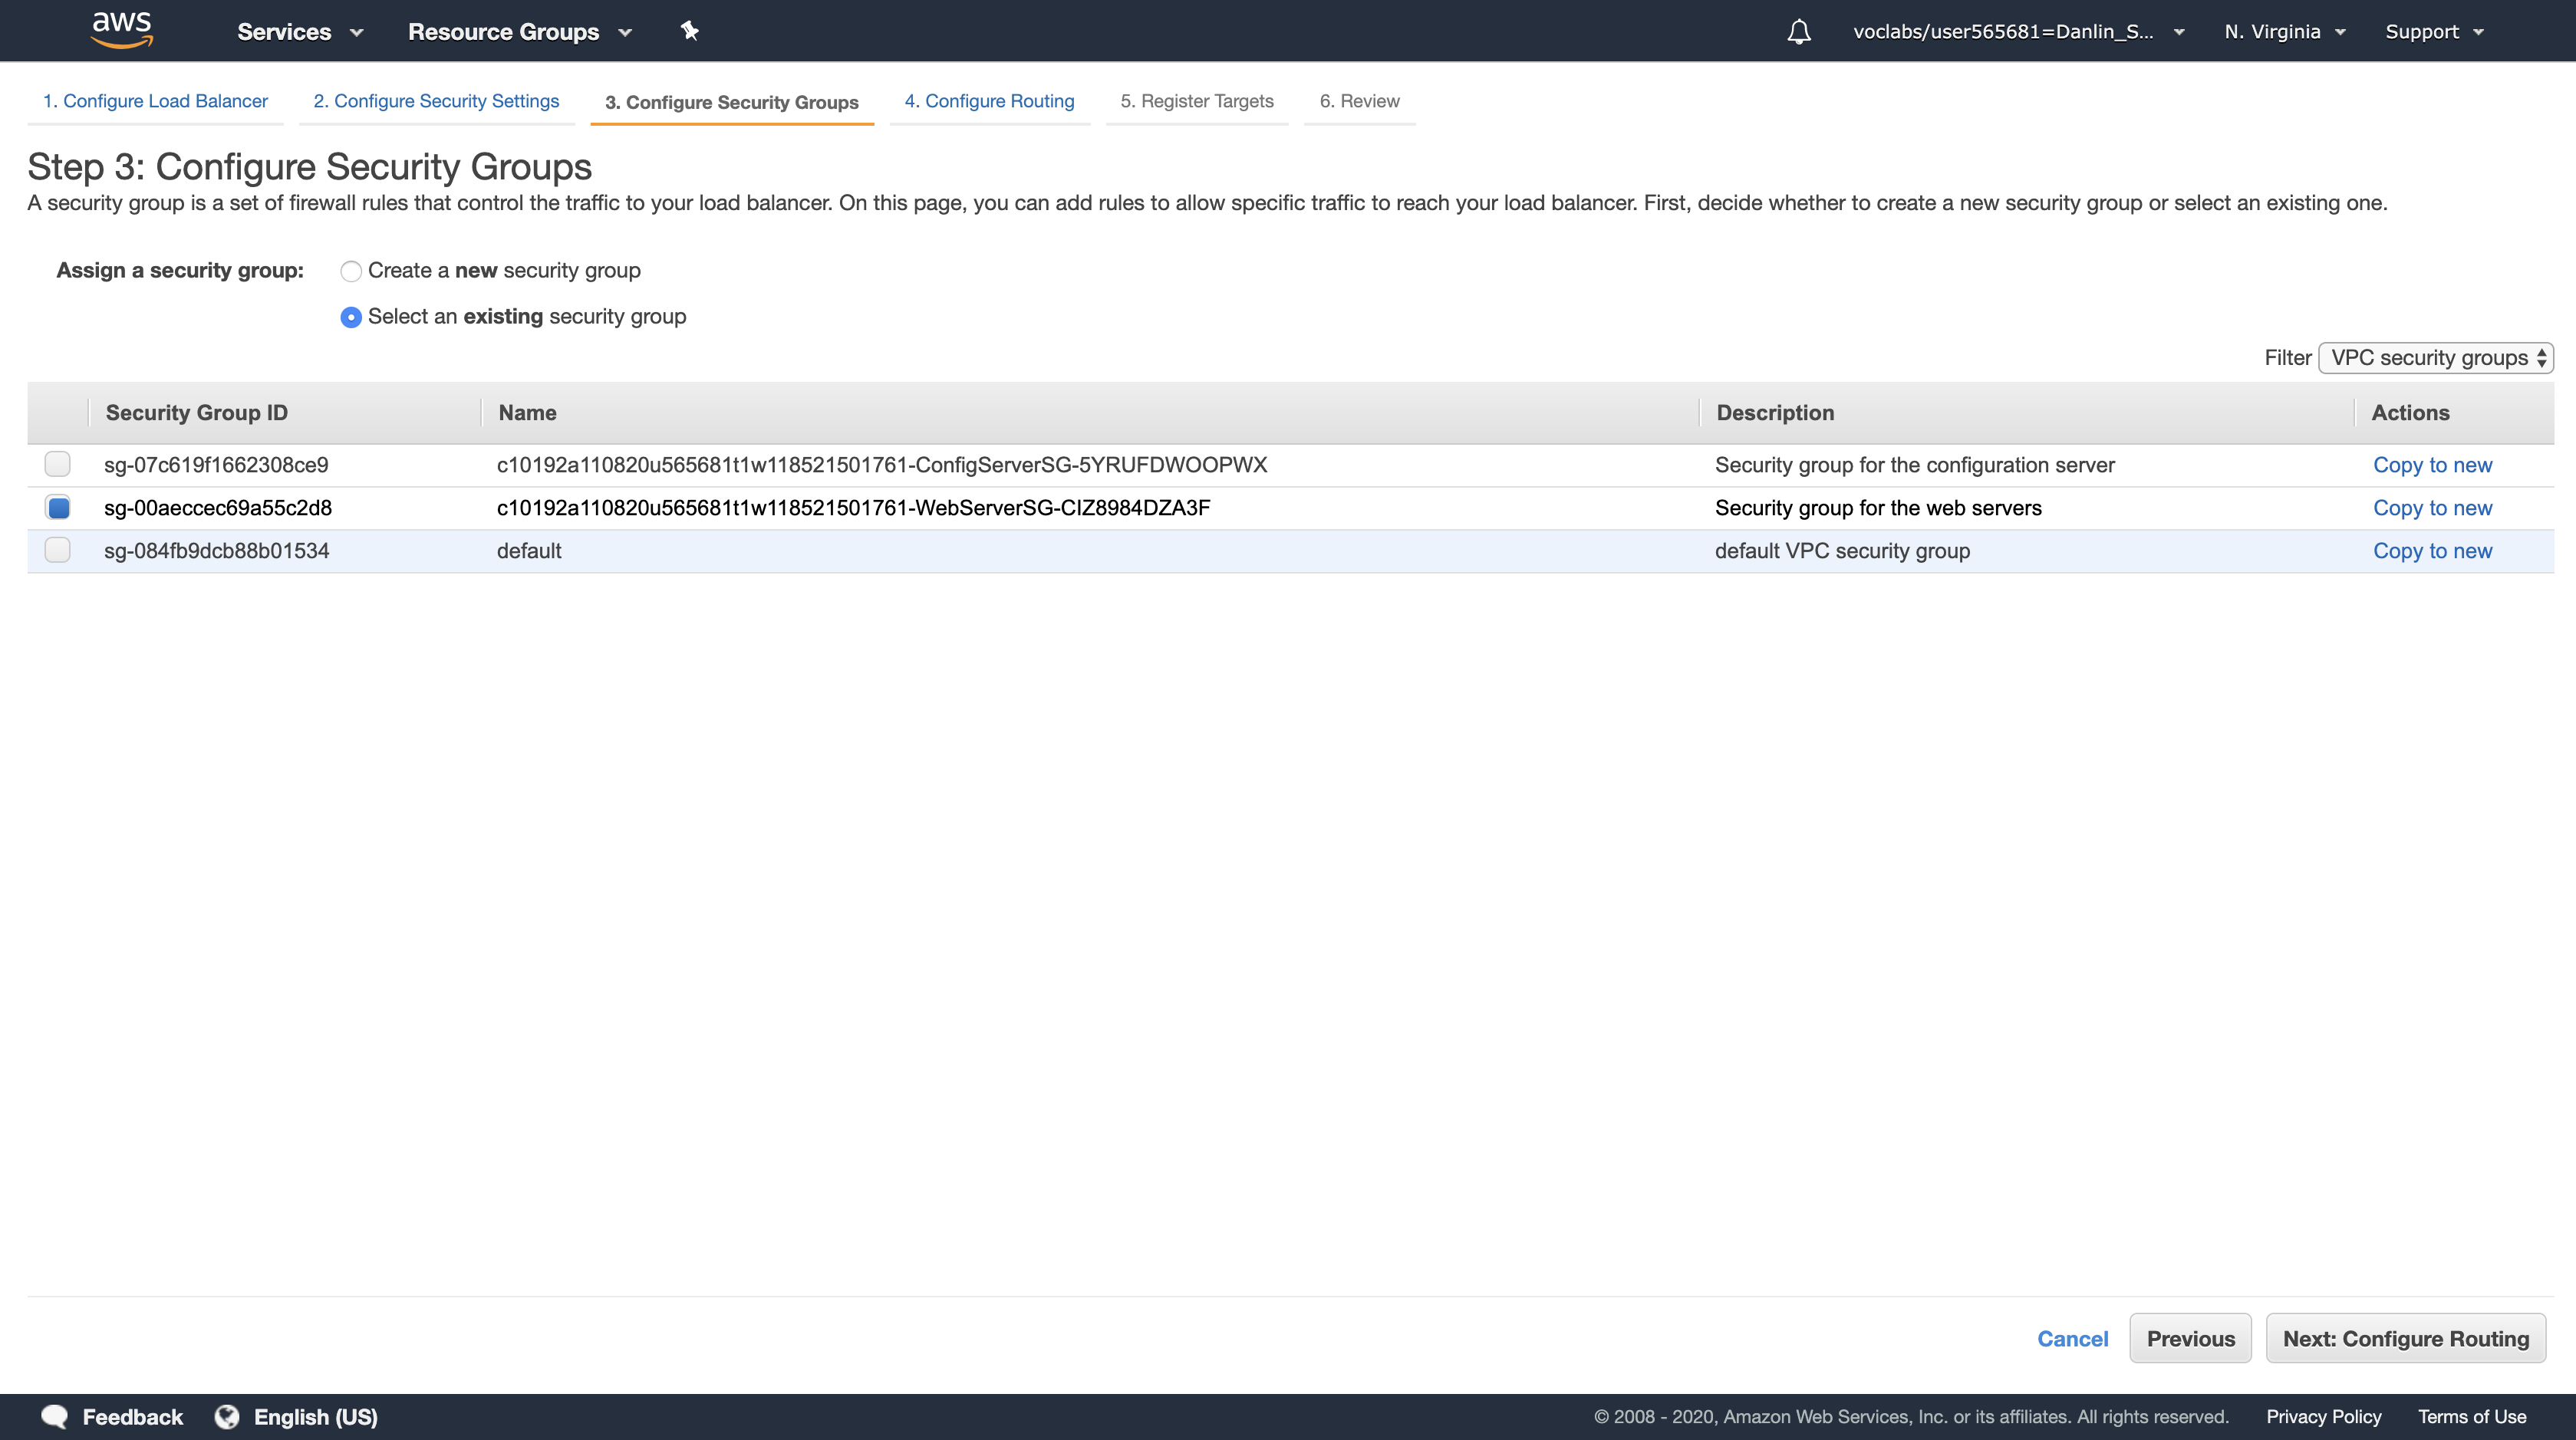The width and height of the screenshot is (2576, 1440).
Task: Open the Support dropdown menu
Action: pyautogui.click(x=2433, y=32)
